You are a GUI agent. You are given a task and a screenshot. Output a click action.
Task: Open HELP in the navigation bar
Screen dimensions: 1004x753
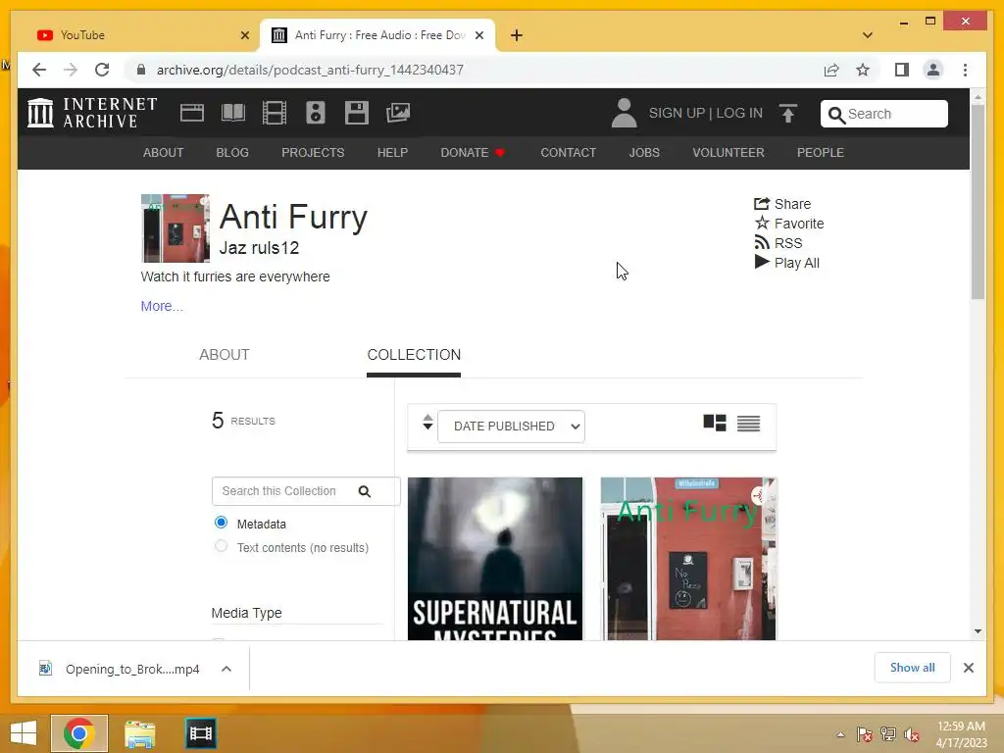[x=392, y=153]
